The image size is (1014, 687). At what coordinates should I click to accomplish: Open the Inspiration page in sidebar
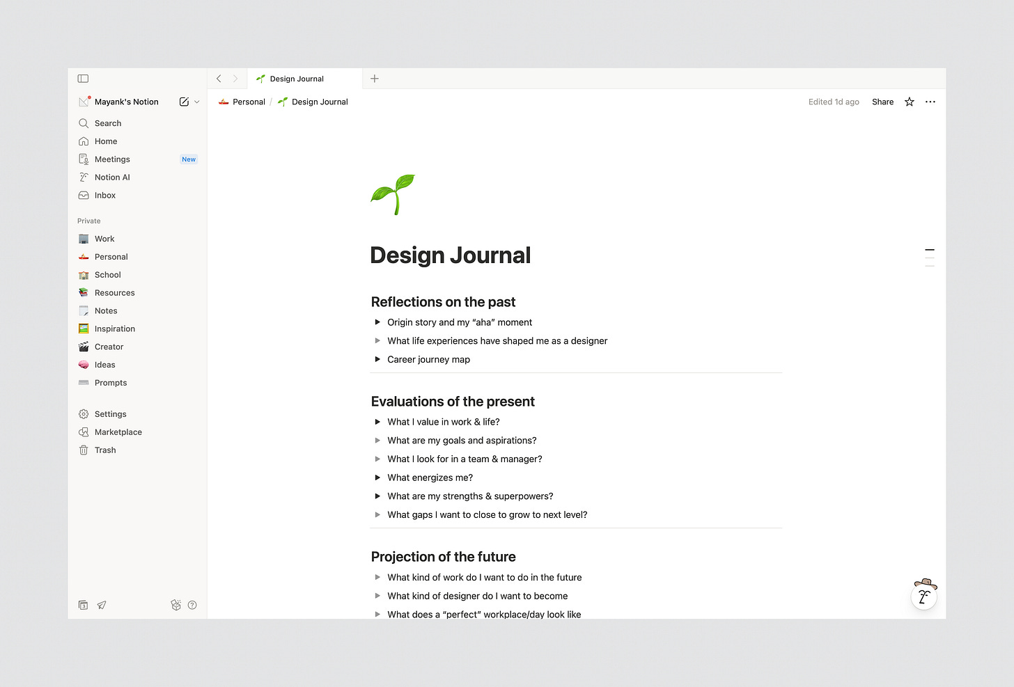[x=138, y=329]
